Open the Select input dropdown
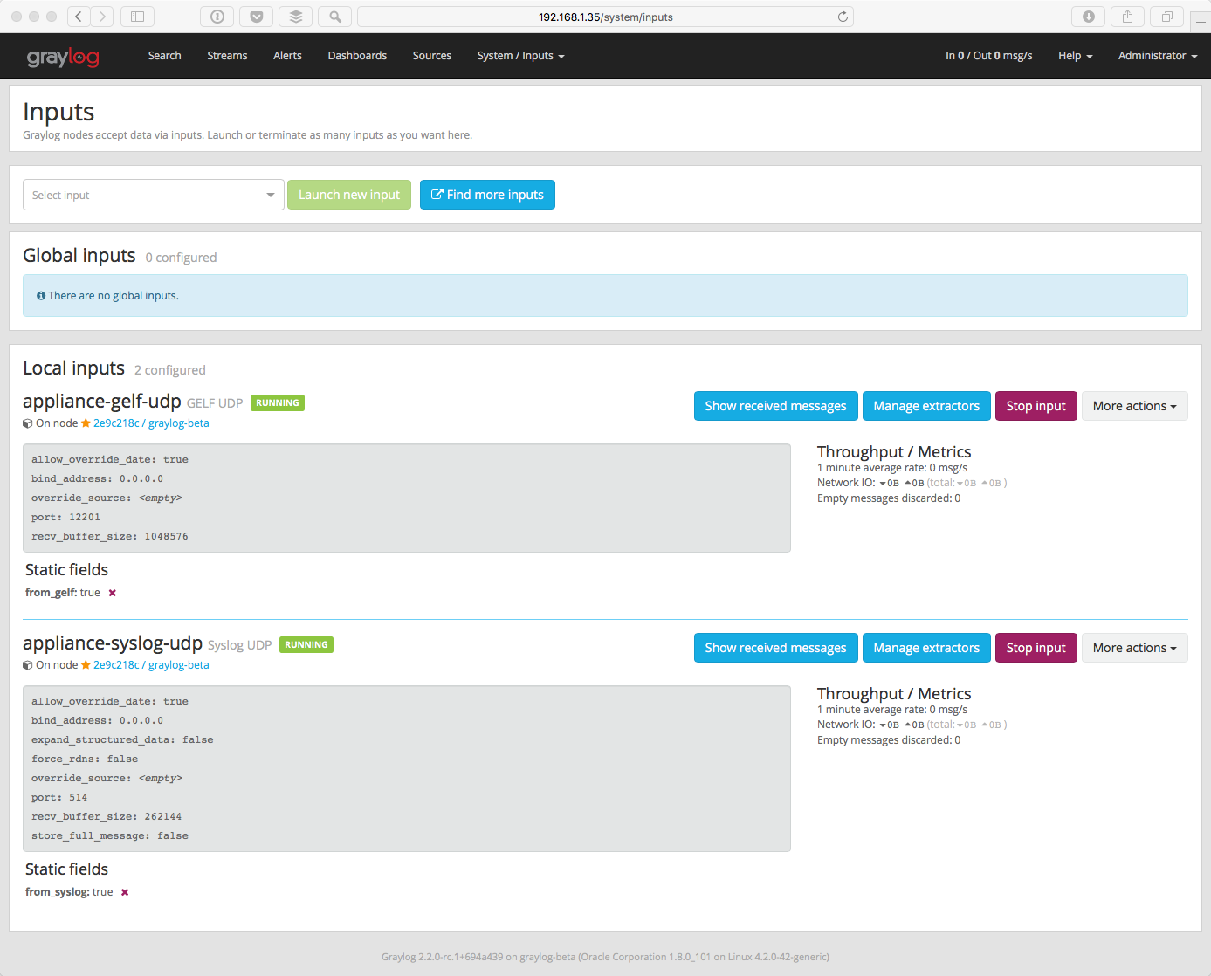The image size is (1211, 976). click(153, 195)
